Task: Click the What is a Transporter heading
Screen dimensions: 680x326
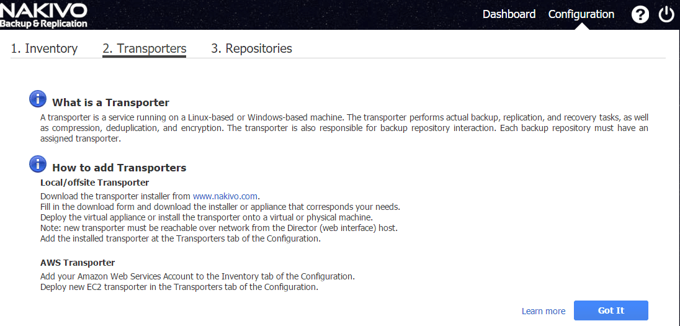Action: [110, 102]
